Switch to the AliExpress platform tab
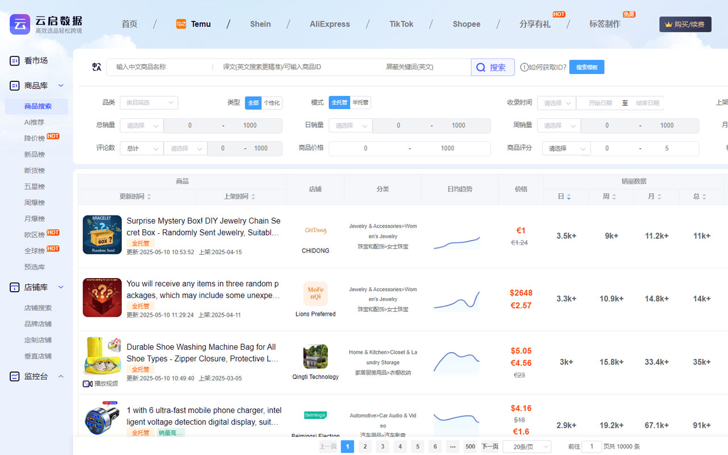 point(330,24)
